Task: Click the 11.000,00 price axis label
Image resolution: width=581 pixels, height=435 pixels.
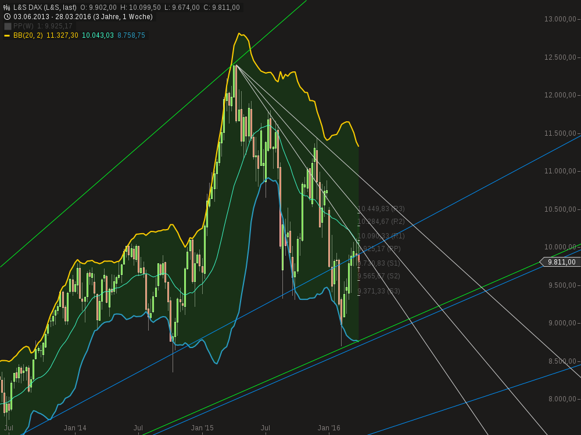Action: [560, 171]
